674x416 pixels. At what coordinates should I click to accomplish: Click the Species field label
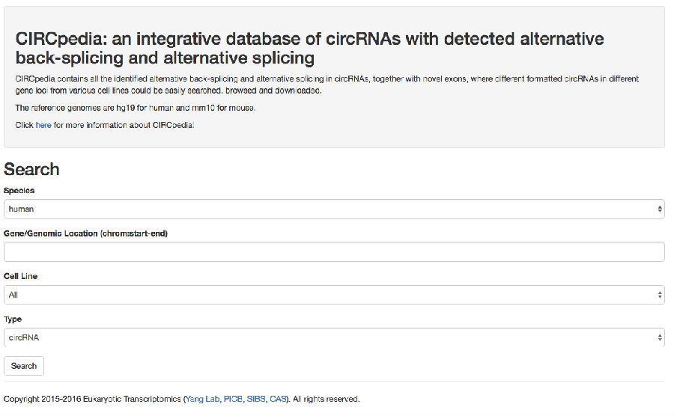click(19, 190)
